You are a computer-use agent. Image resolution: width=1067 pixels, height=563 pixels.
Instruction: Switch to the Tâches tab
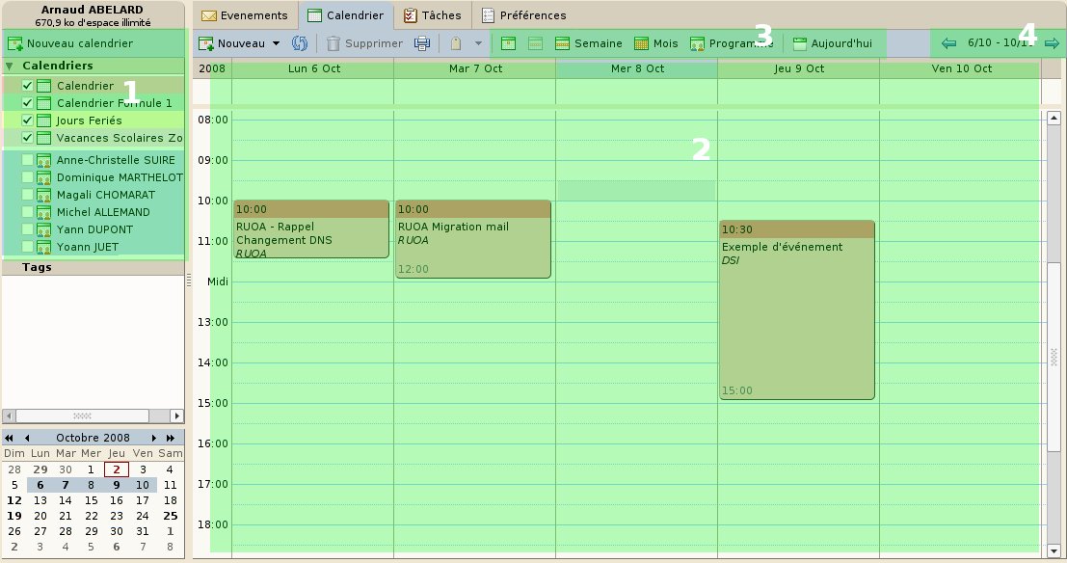click(433, 14)
